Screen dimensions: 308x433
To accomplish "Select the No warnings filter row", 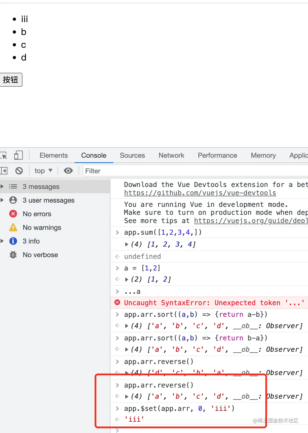I will coord(55,227).
